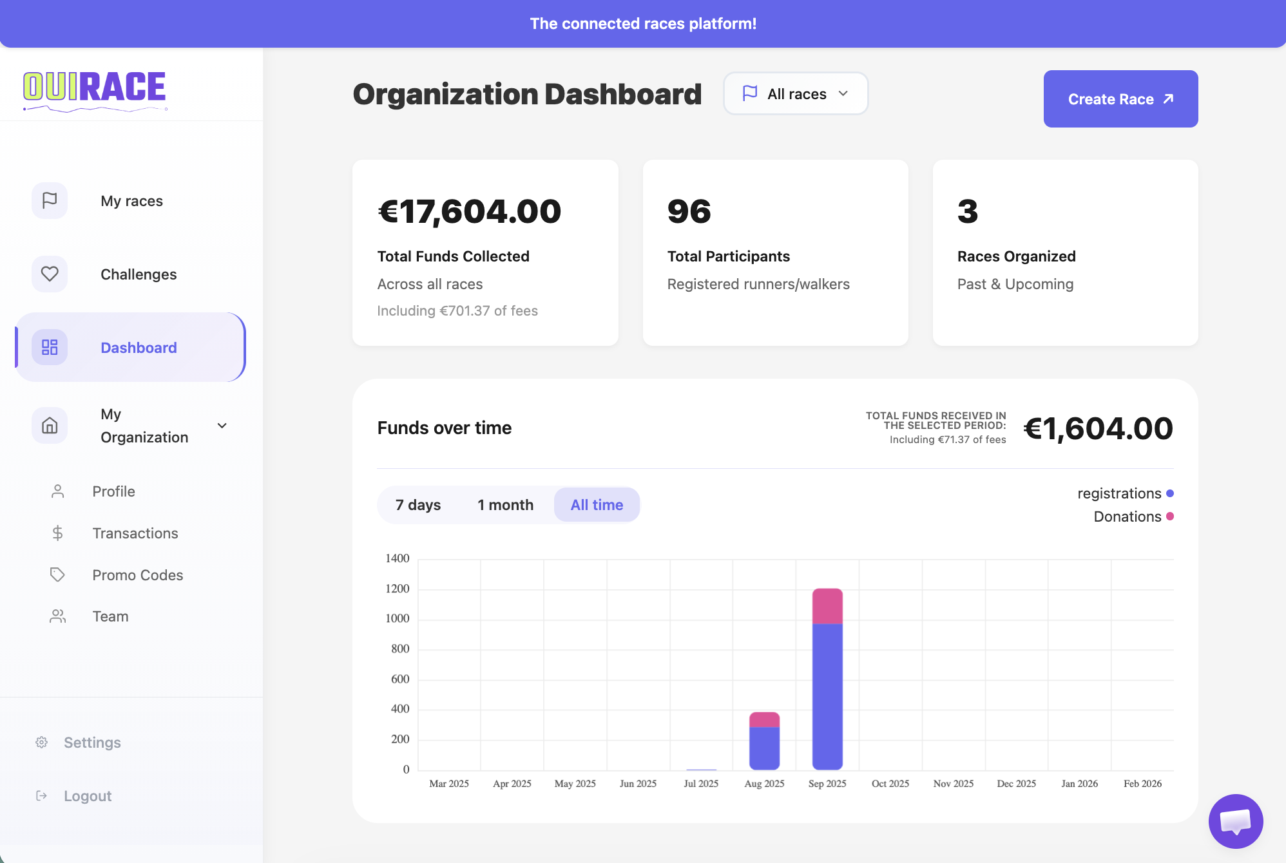Open Promo Codes via tag icon
The image size is (1286, 863).
(57, 574)
